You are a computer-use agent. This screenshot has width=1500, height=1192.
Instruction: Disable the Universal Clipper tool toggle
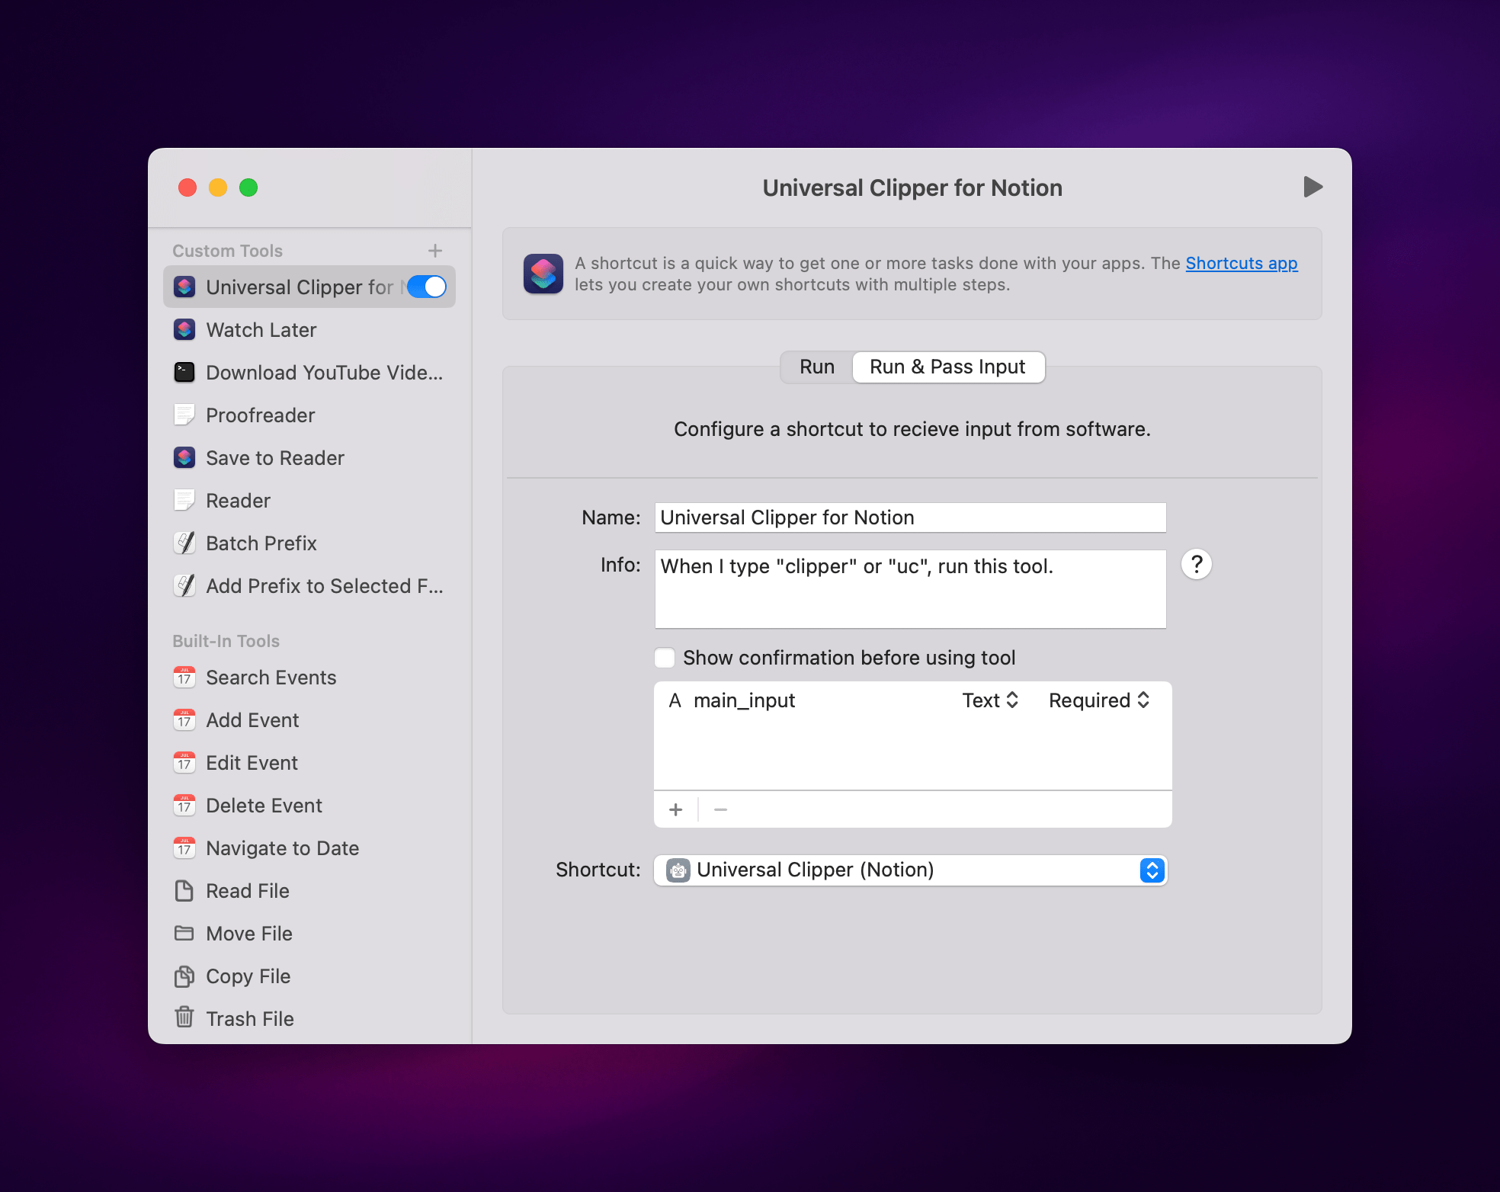(x=427, y=287)
